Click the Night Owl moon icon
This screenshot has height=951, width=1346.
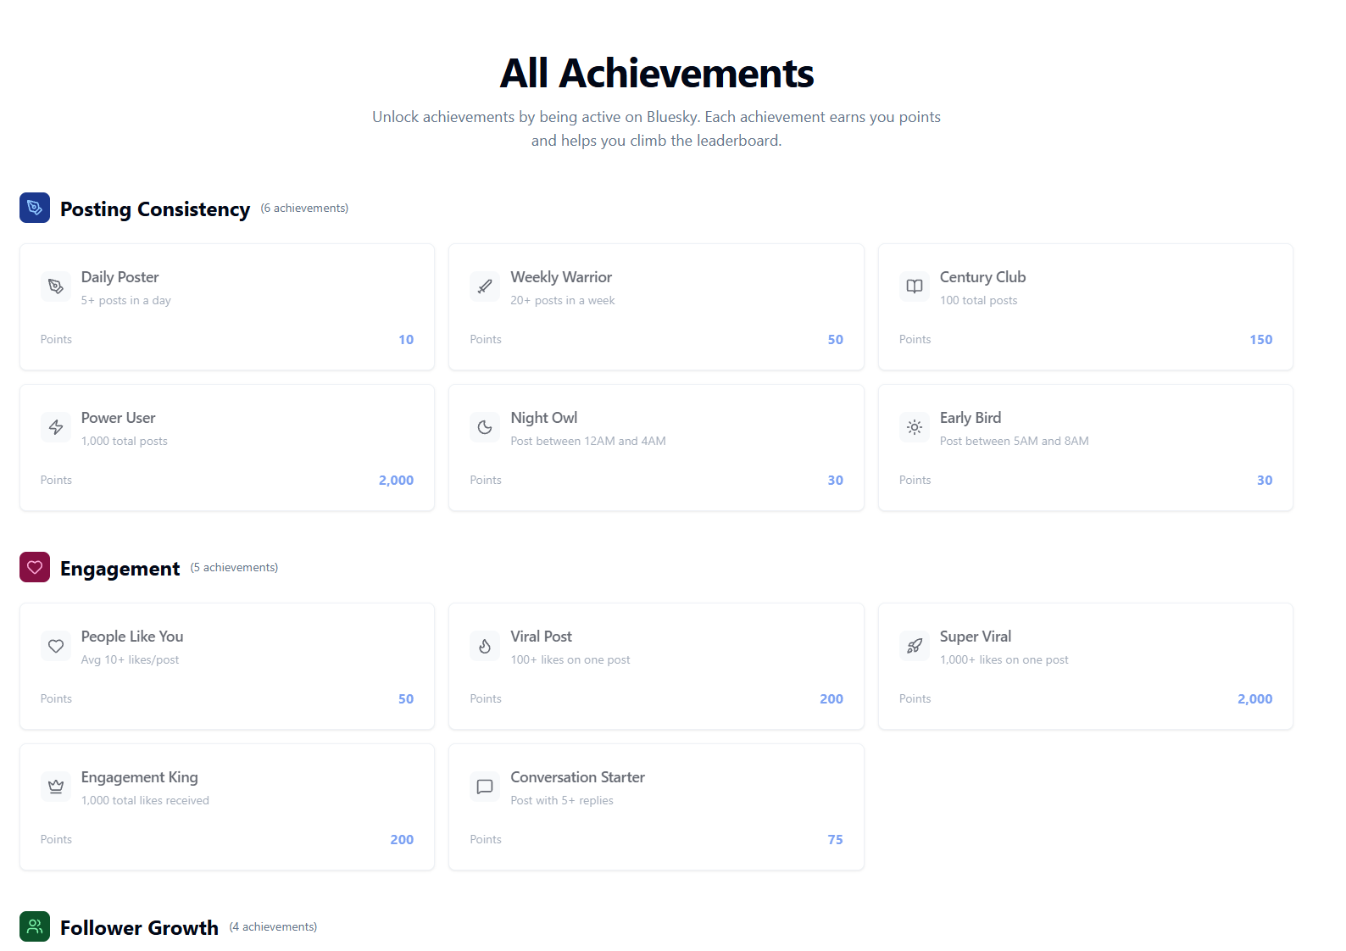(x=485, y=427)
